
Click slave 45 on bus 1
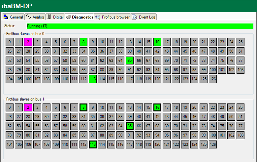pyautogui.click(x=185, y=116)
